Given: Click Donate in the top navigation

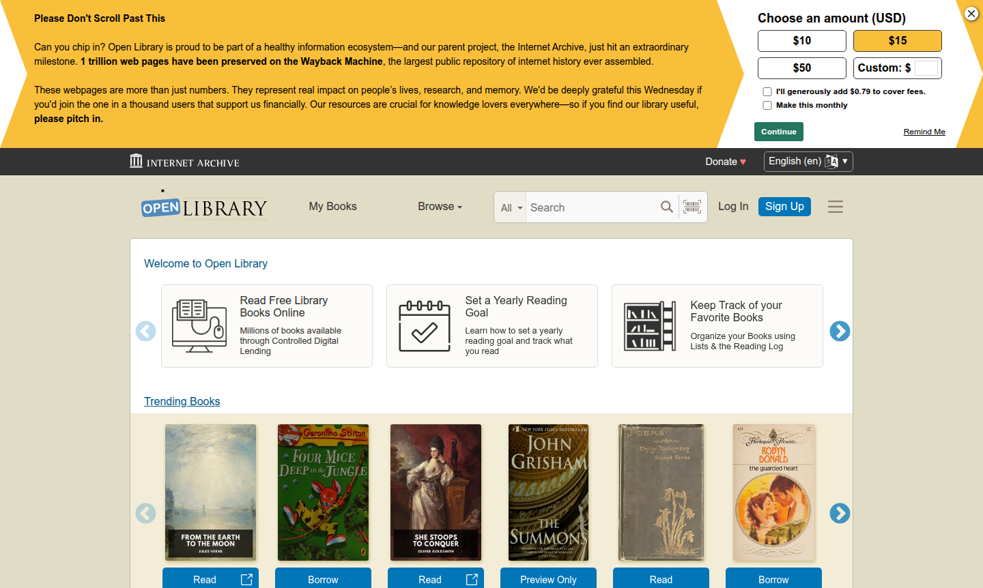Looking at the screenshot, I should point(725,162).
